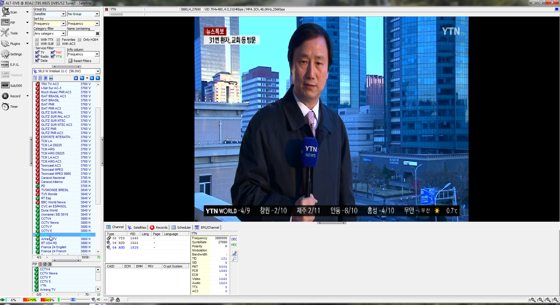
Task: Uncheck the TV service filter
Action: click(37, 52)
